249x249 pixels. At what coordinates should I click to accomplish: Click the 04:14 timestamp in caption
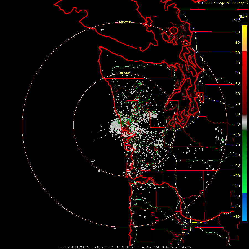[186, 247]
